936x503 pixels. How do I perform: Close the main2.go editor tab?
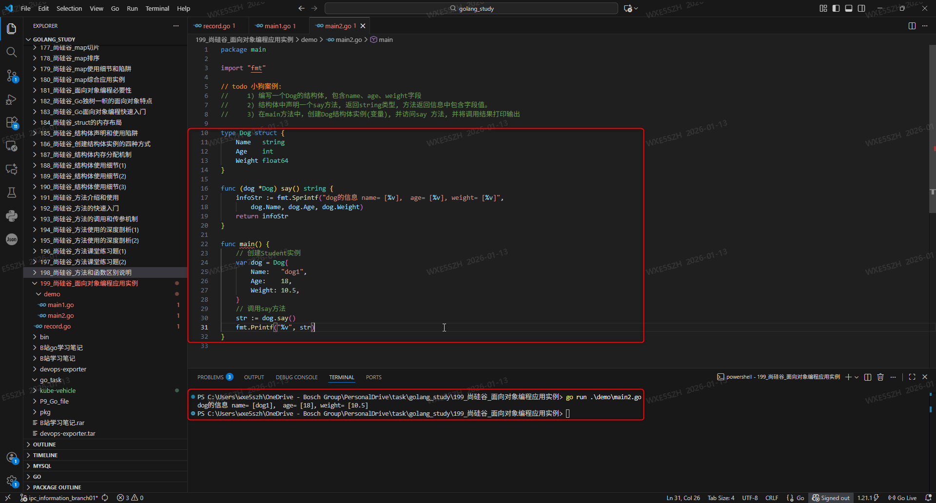click(x=363, y=26)
